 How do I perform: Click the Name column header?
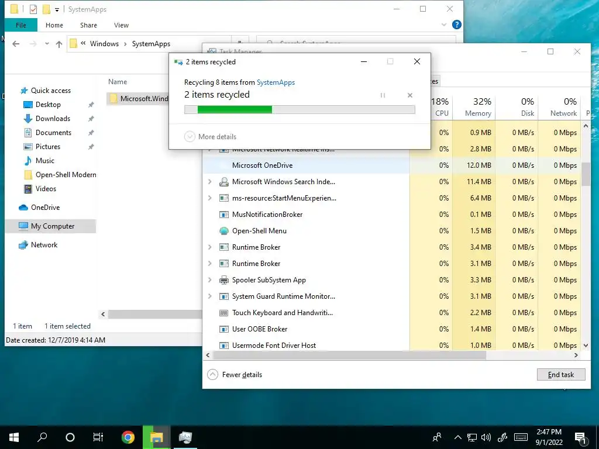[x=118, y=82]
